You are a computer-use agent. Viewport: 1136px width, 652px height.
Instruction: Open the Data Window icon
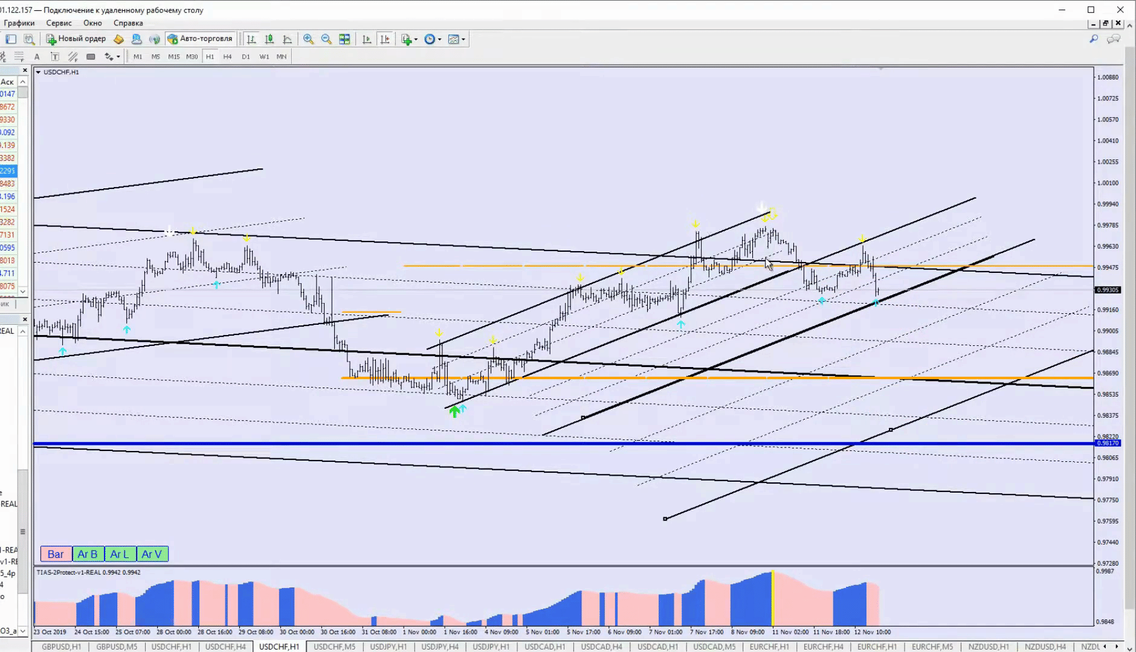(29, 39)
